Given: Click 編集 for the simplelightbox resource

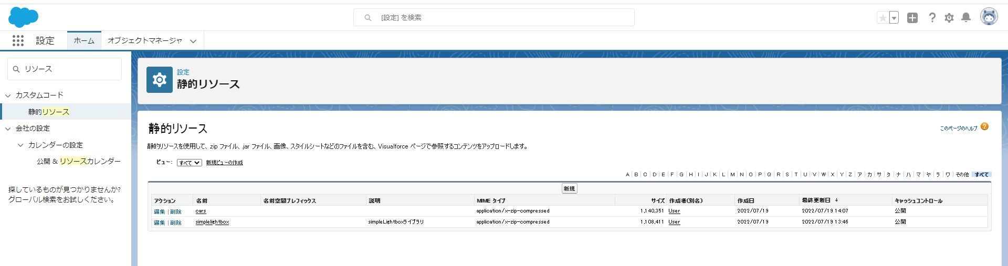Looking at the screenshot, I should (x=160, y=222).
